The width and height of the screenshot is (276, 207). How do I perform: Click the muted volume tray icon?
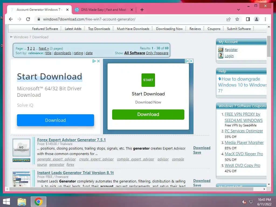click(244, 202)
